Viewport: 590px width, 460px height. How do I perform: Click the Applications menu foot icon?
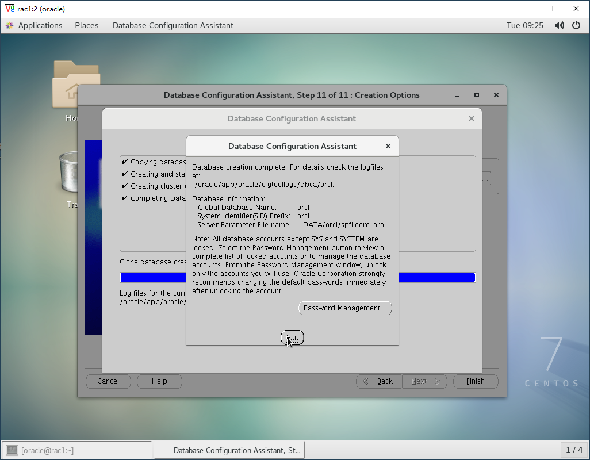click(x=10, y=25)
